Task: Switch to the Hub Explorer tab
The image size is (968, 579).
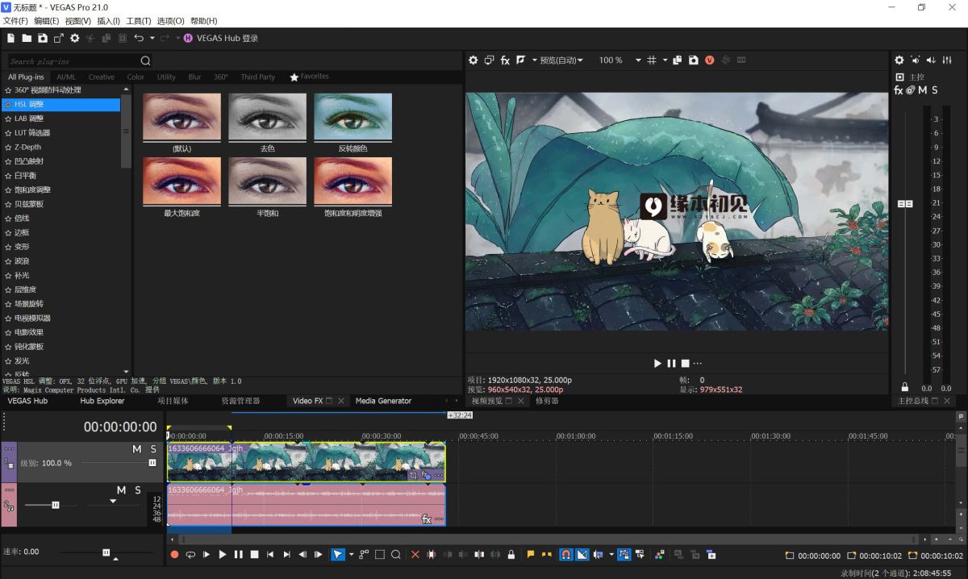Action: point(102,401)
